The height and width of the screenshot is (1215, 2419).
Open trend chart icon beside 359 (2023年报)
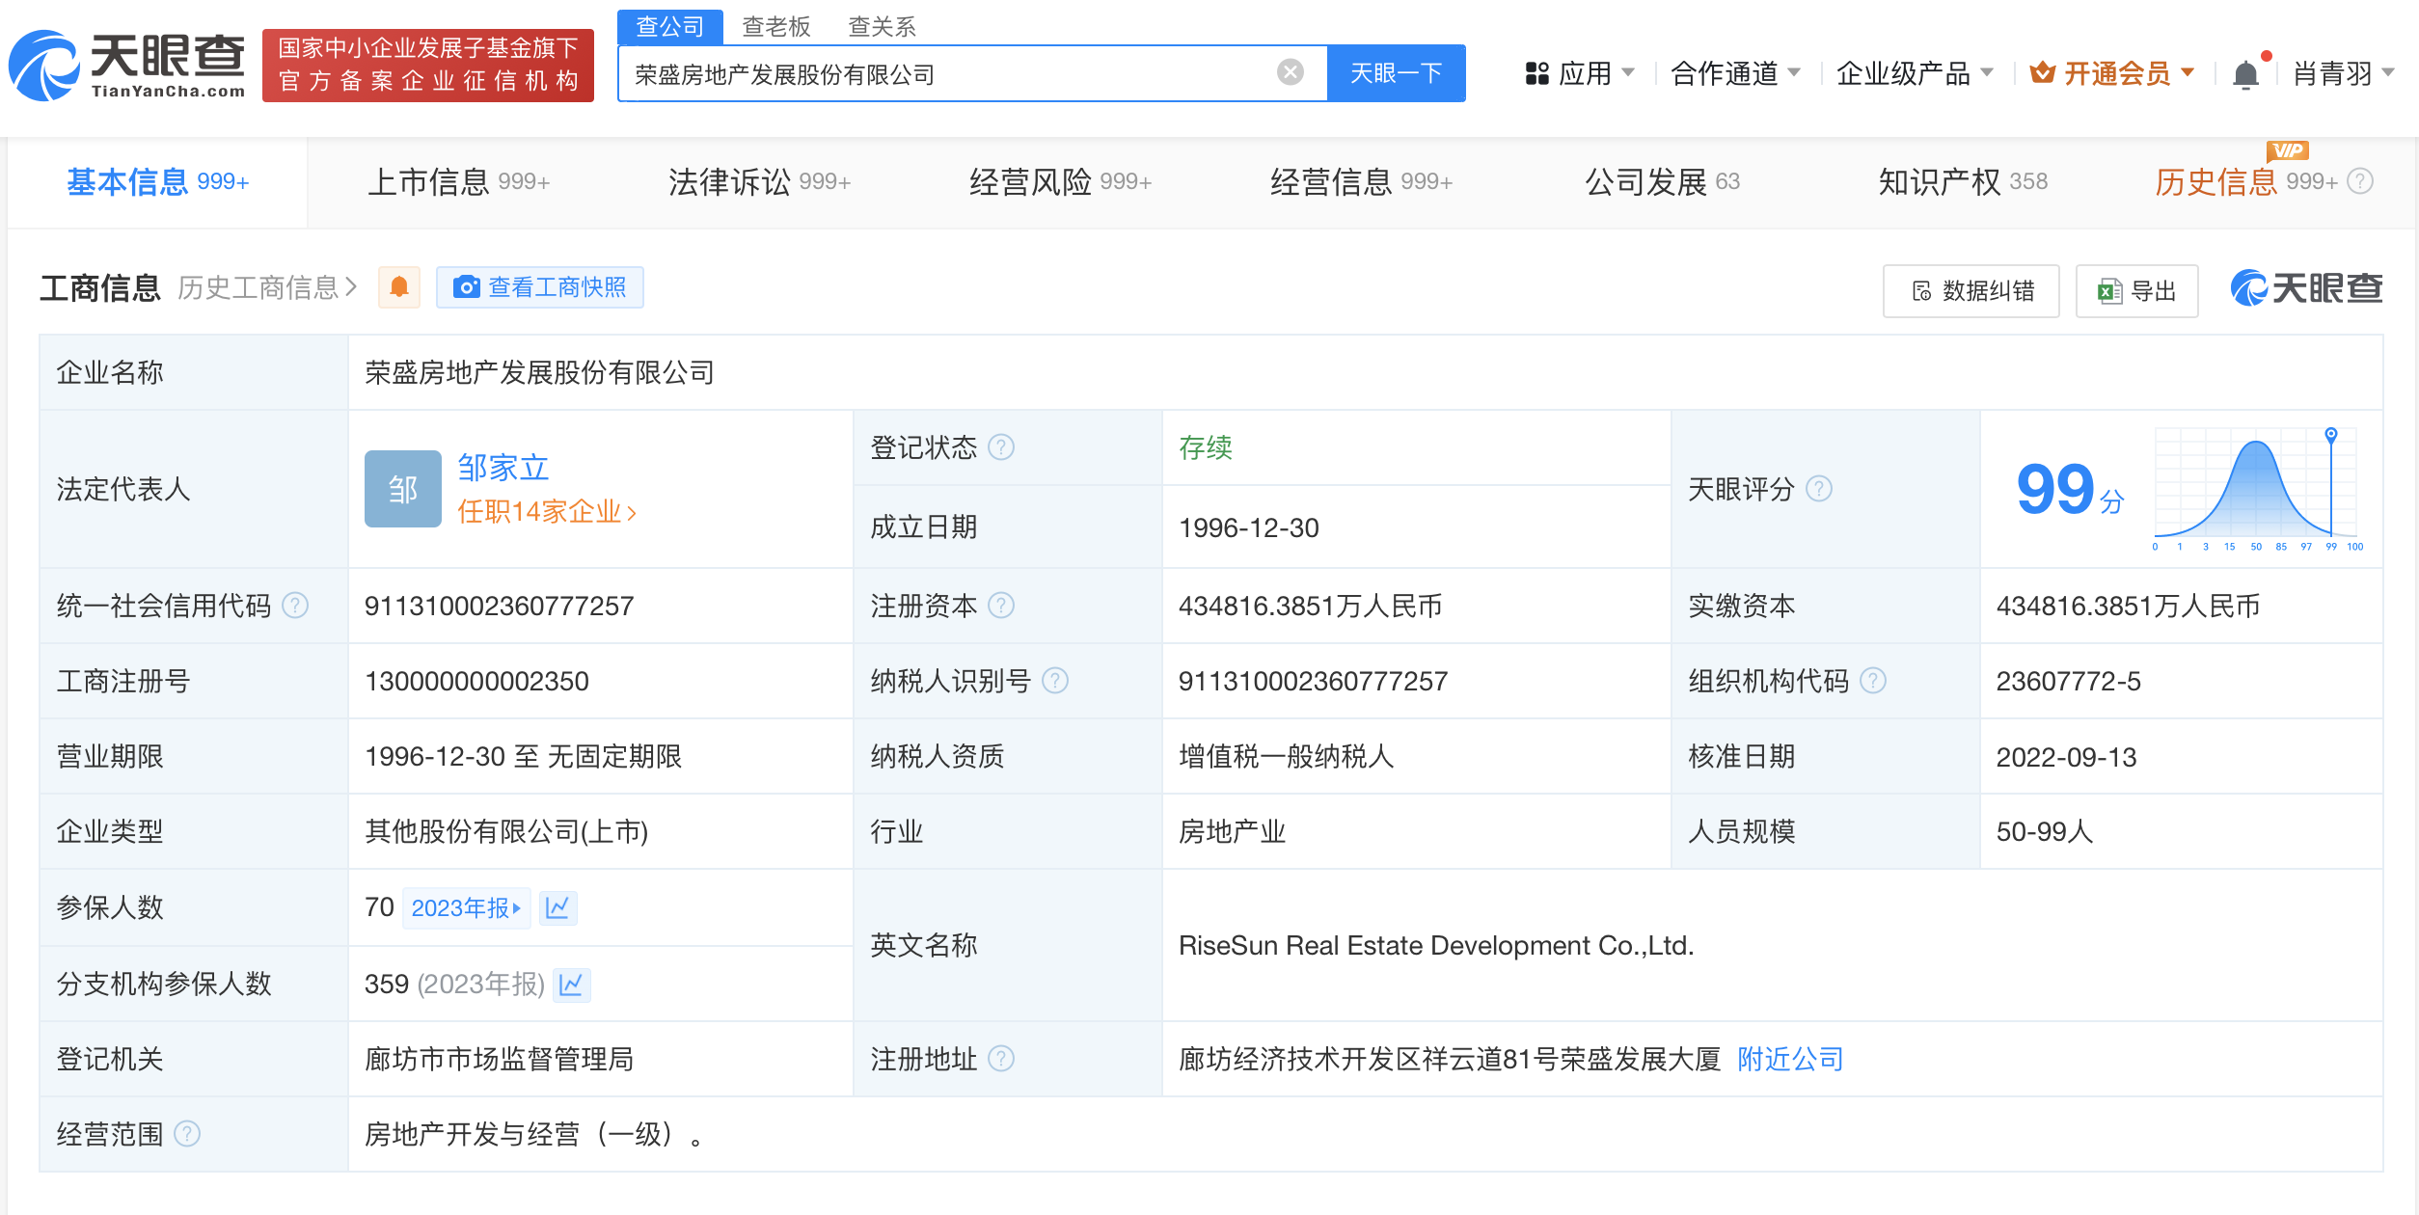point(571,985)
